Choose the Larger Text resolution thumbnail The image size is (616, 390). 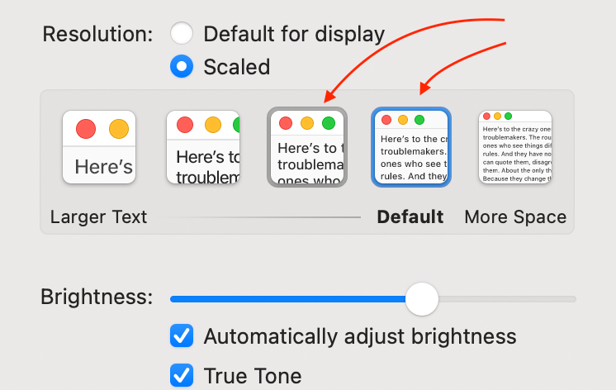99,147
